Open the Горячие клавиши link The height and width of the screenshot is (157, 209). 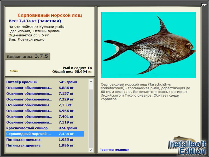pyautogui.click(x=114, y=150)
